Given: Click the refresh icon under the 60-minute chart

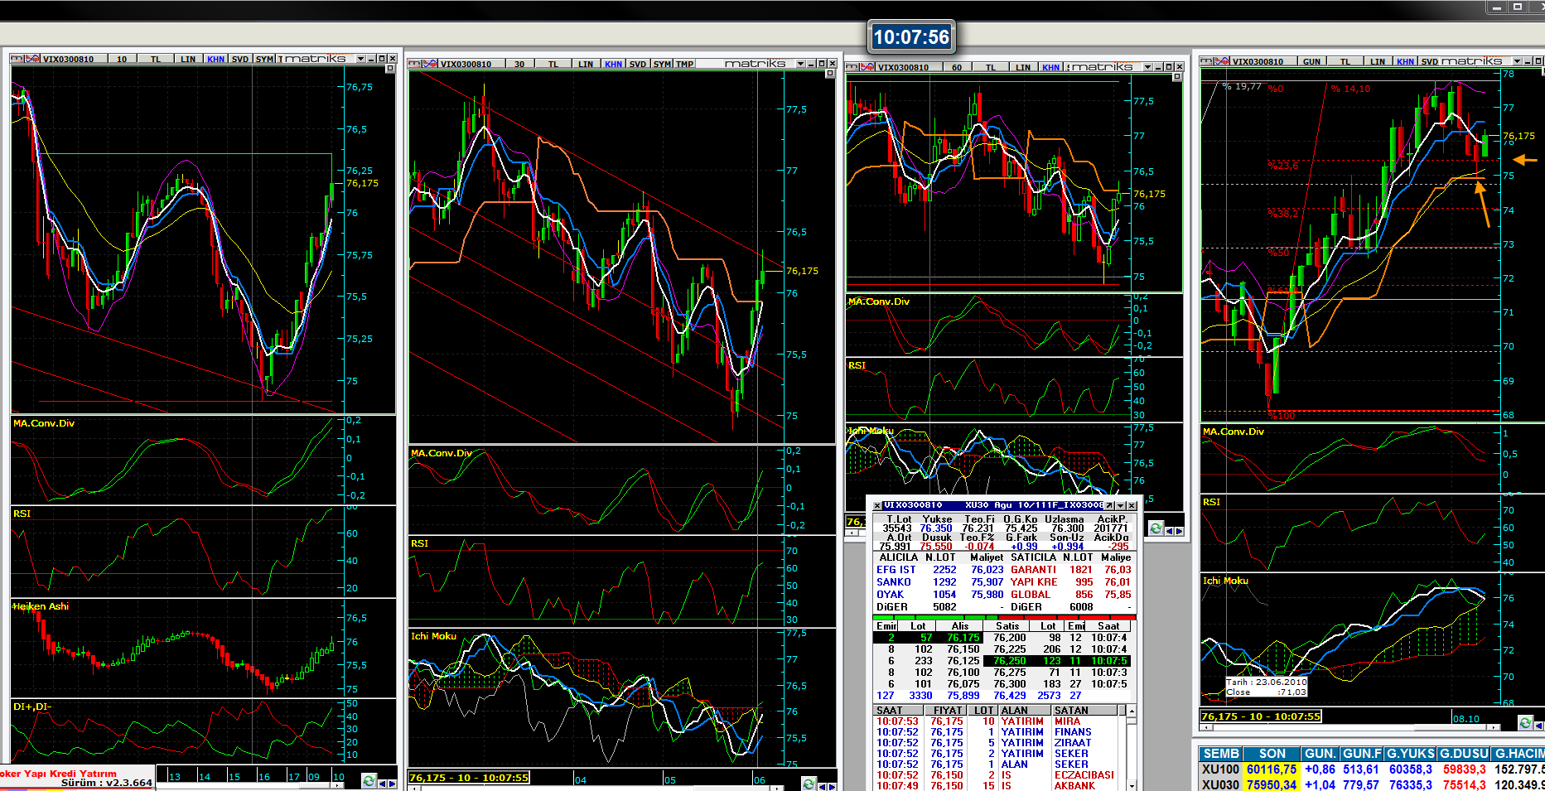Looking at the screenshot, I should 1156,528.
